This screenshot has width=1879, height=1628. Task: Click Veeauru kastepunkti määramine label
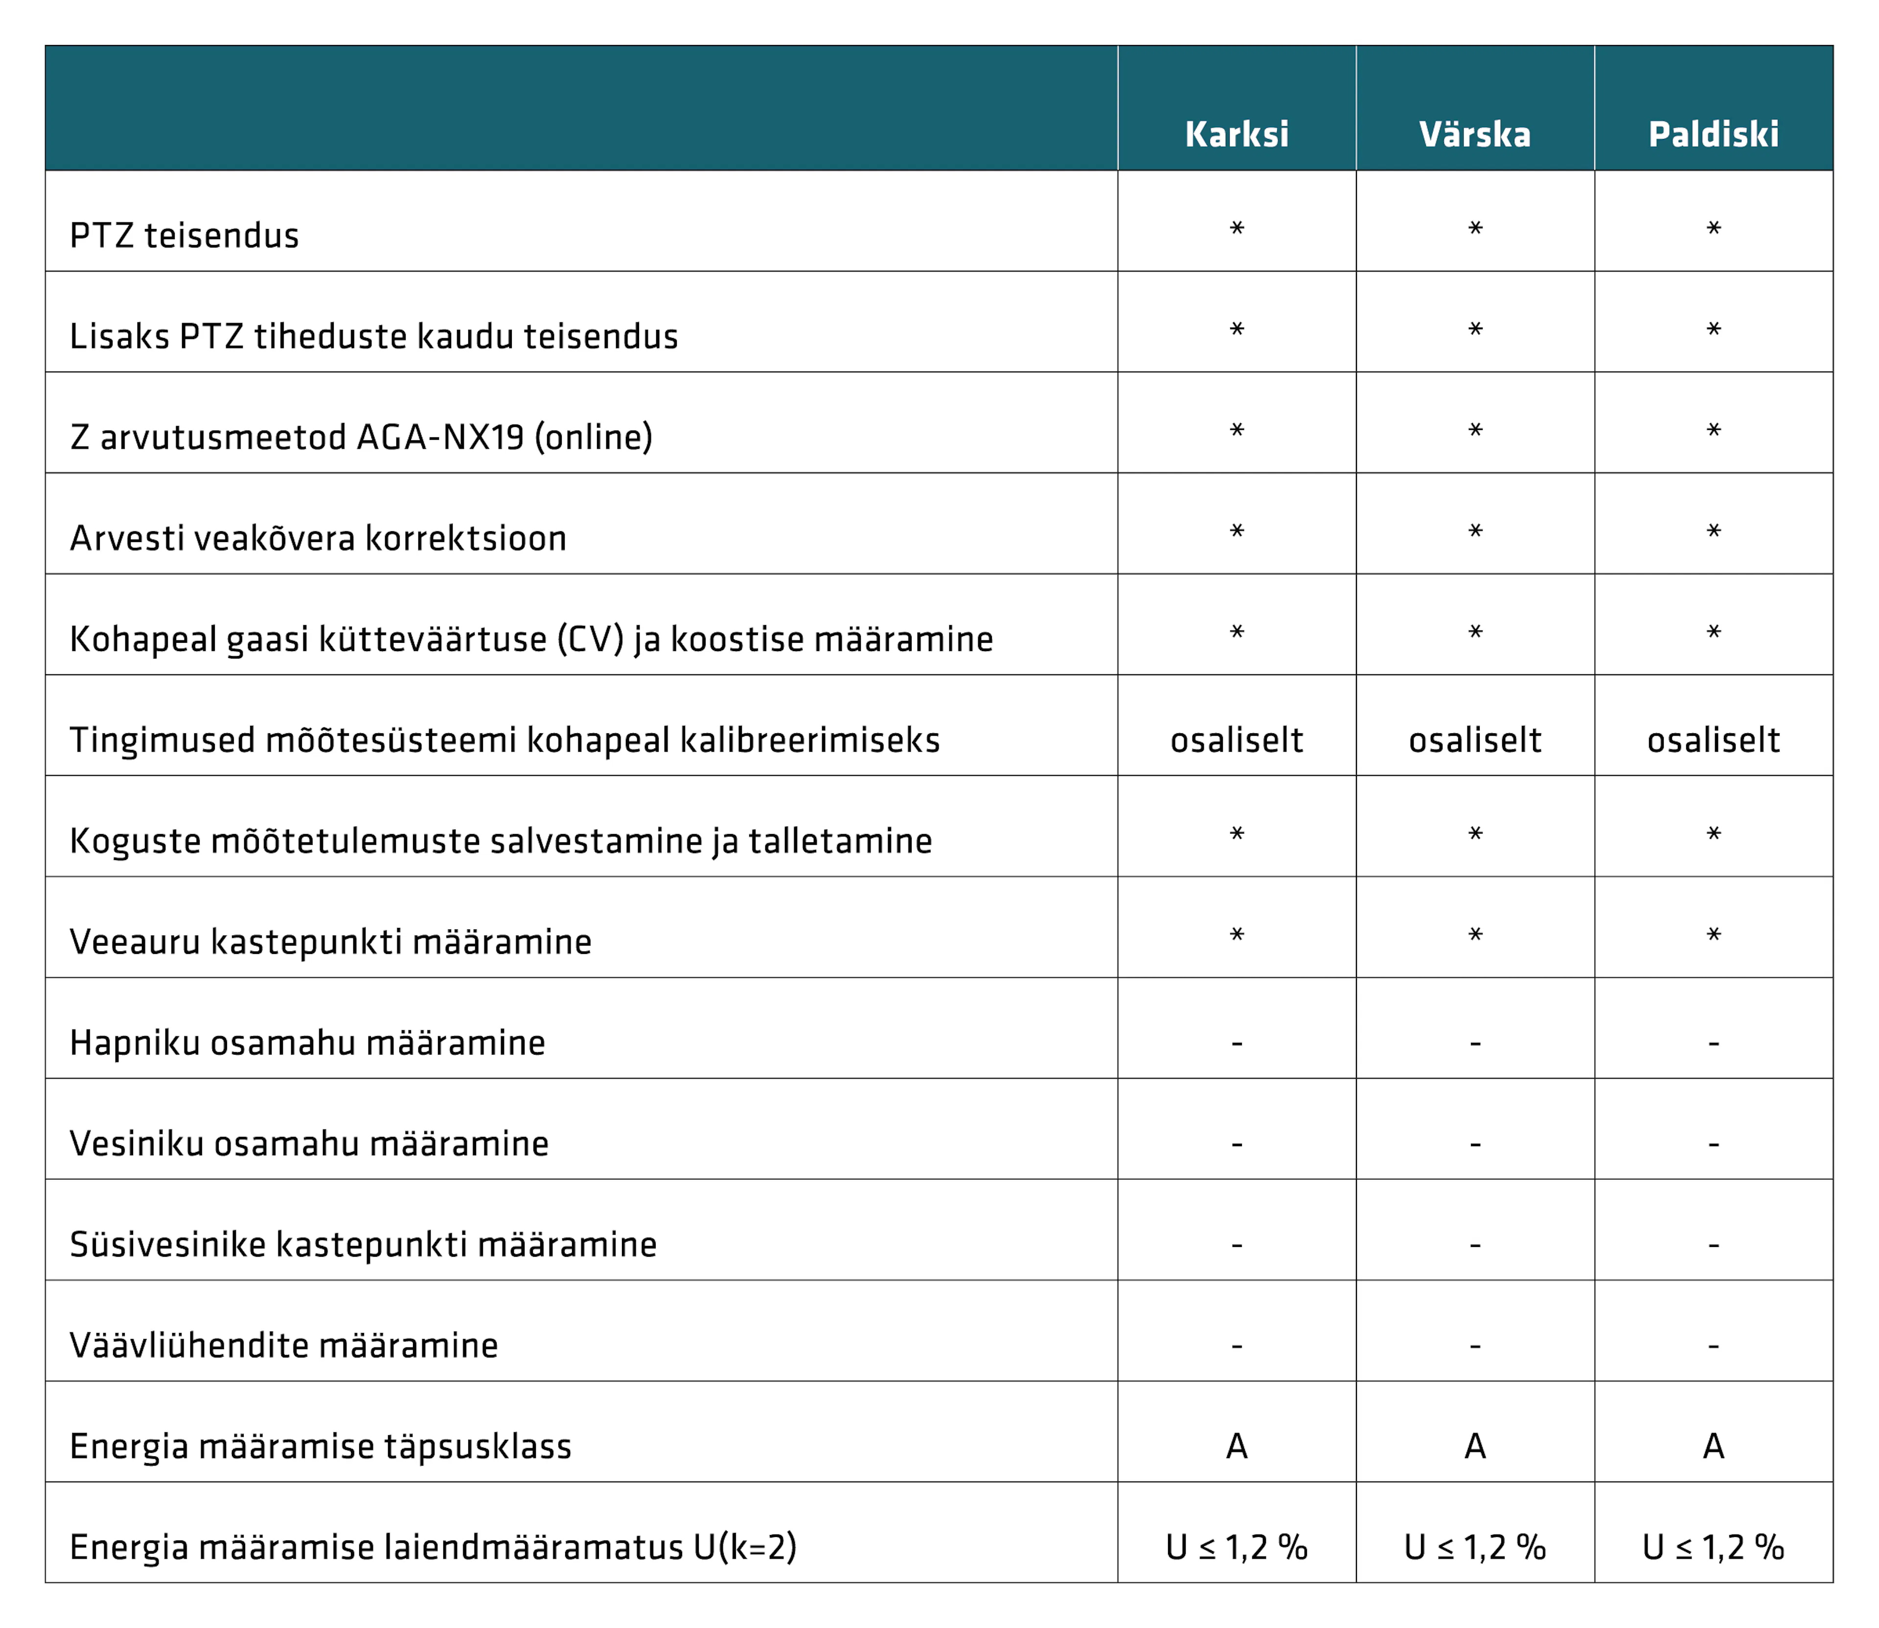331,941
